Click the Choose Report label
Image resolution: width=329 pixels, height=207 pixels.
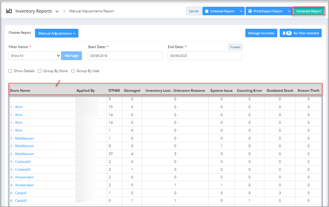[x=20, y=33]
